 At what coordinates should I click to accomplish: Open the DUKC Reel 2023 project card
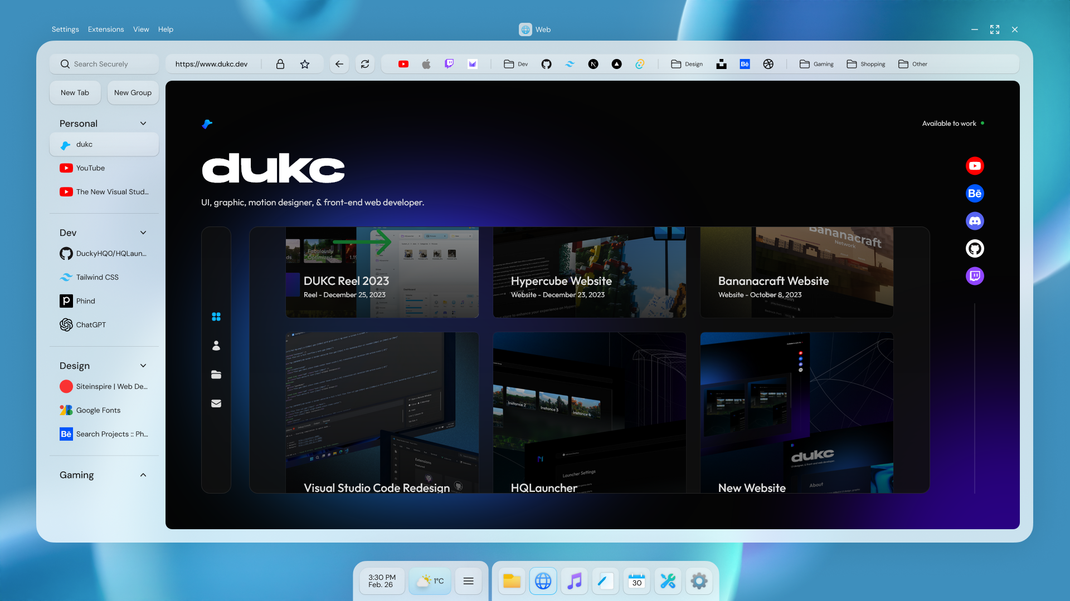382,272
